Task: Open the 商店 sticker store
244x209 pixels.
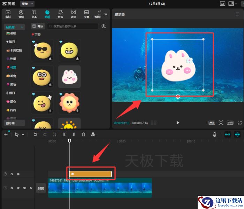Action: pyautogui.click(x=38, y=26)
